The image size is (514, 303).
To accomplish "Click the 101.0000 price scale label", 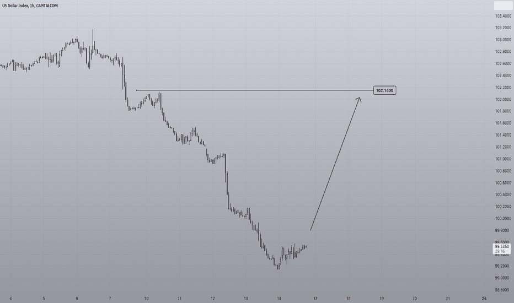I will click(x=503, y=159).
